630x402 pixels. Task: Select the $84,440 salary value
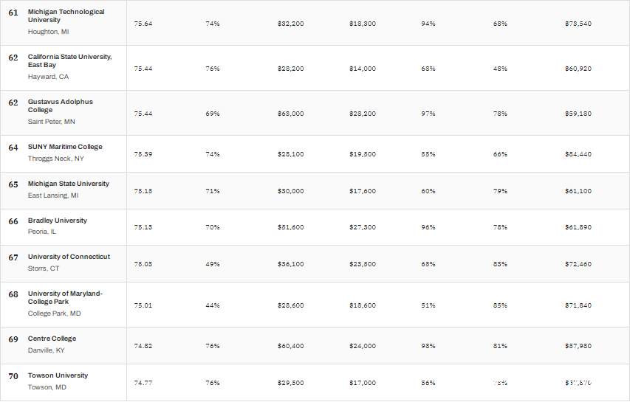tap(578, 154)
